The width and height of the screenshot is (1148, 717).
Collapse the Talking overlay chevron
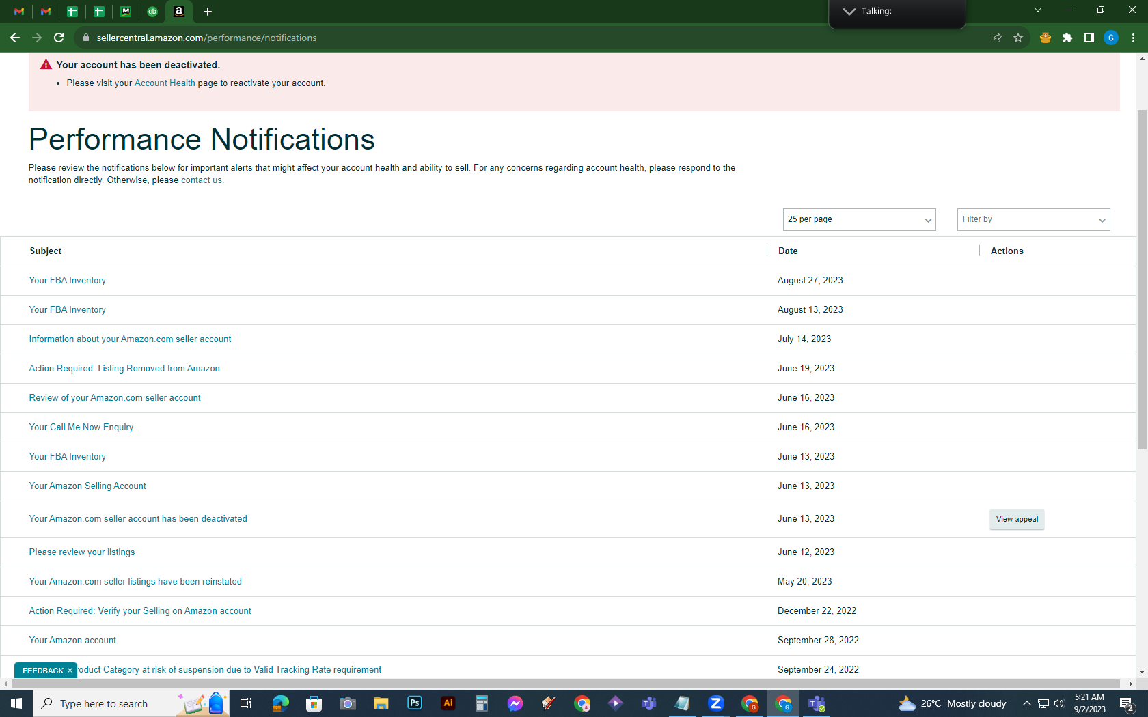pos(849,11)
